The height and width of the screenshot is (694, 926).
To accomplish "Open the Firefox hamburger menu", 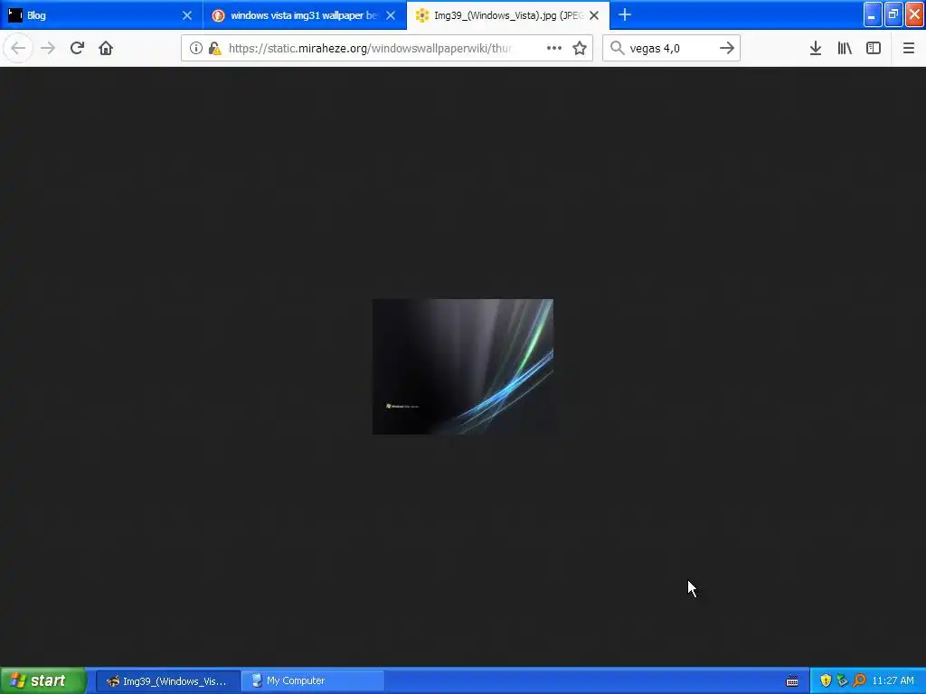I will (909, 48).
